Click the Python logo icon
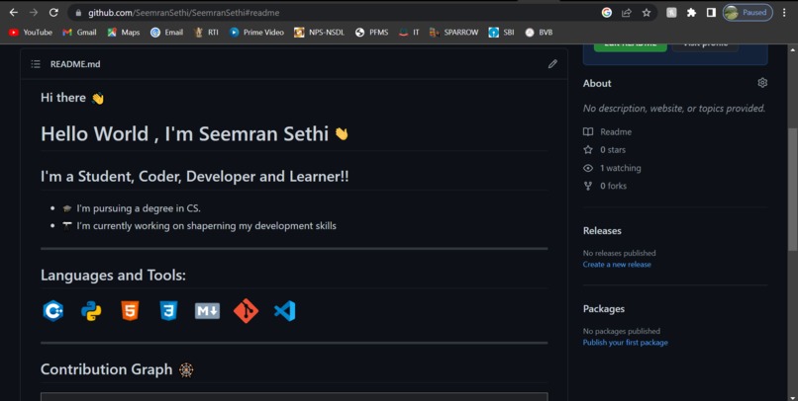Viewport: 798px width, 401px height. tap(91, 311)
